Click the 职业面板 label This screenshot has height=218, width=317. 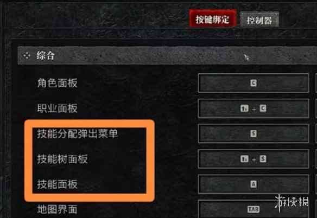coord(57,108)
